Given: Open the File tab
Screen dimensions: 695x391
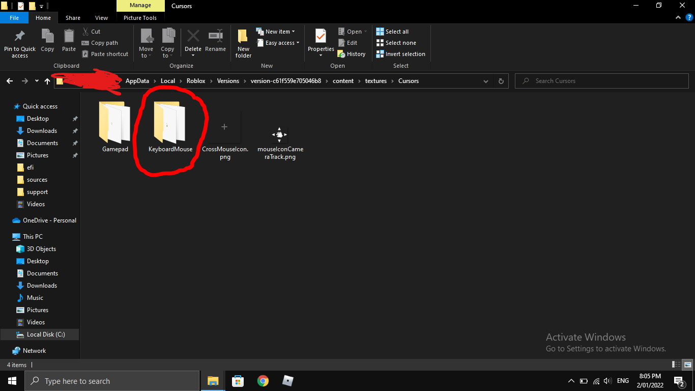Looking at the screenshot, I should click(x=14, y=18).
